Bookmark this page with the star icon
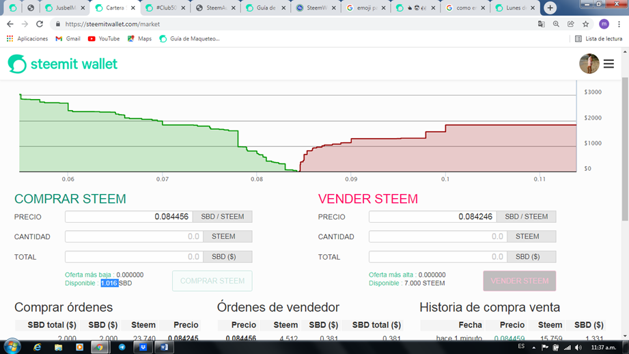 pos(586,24)
